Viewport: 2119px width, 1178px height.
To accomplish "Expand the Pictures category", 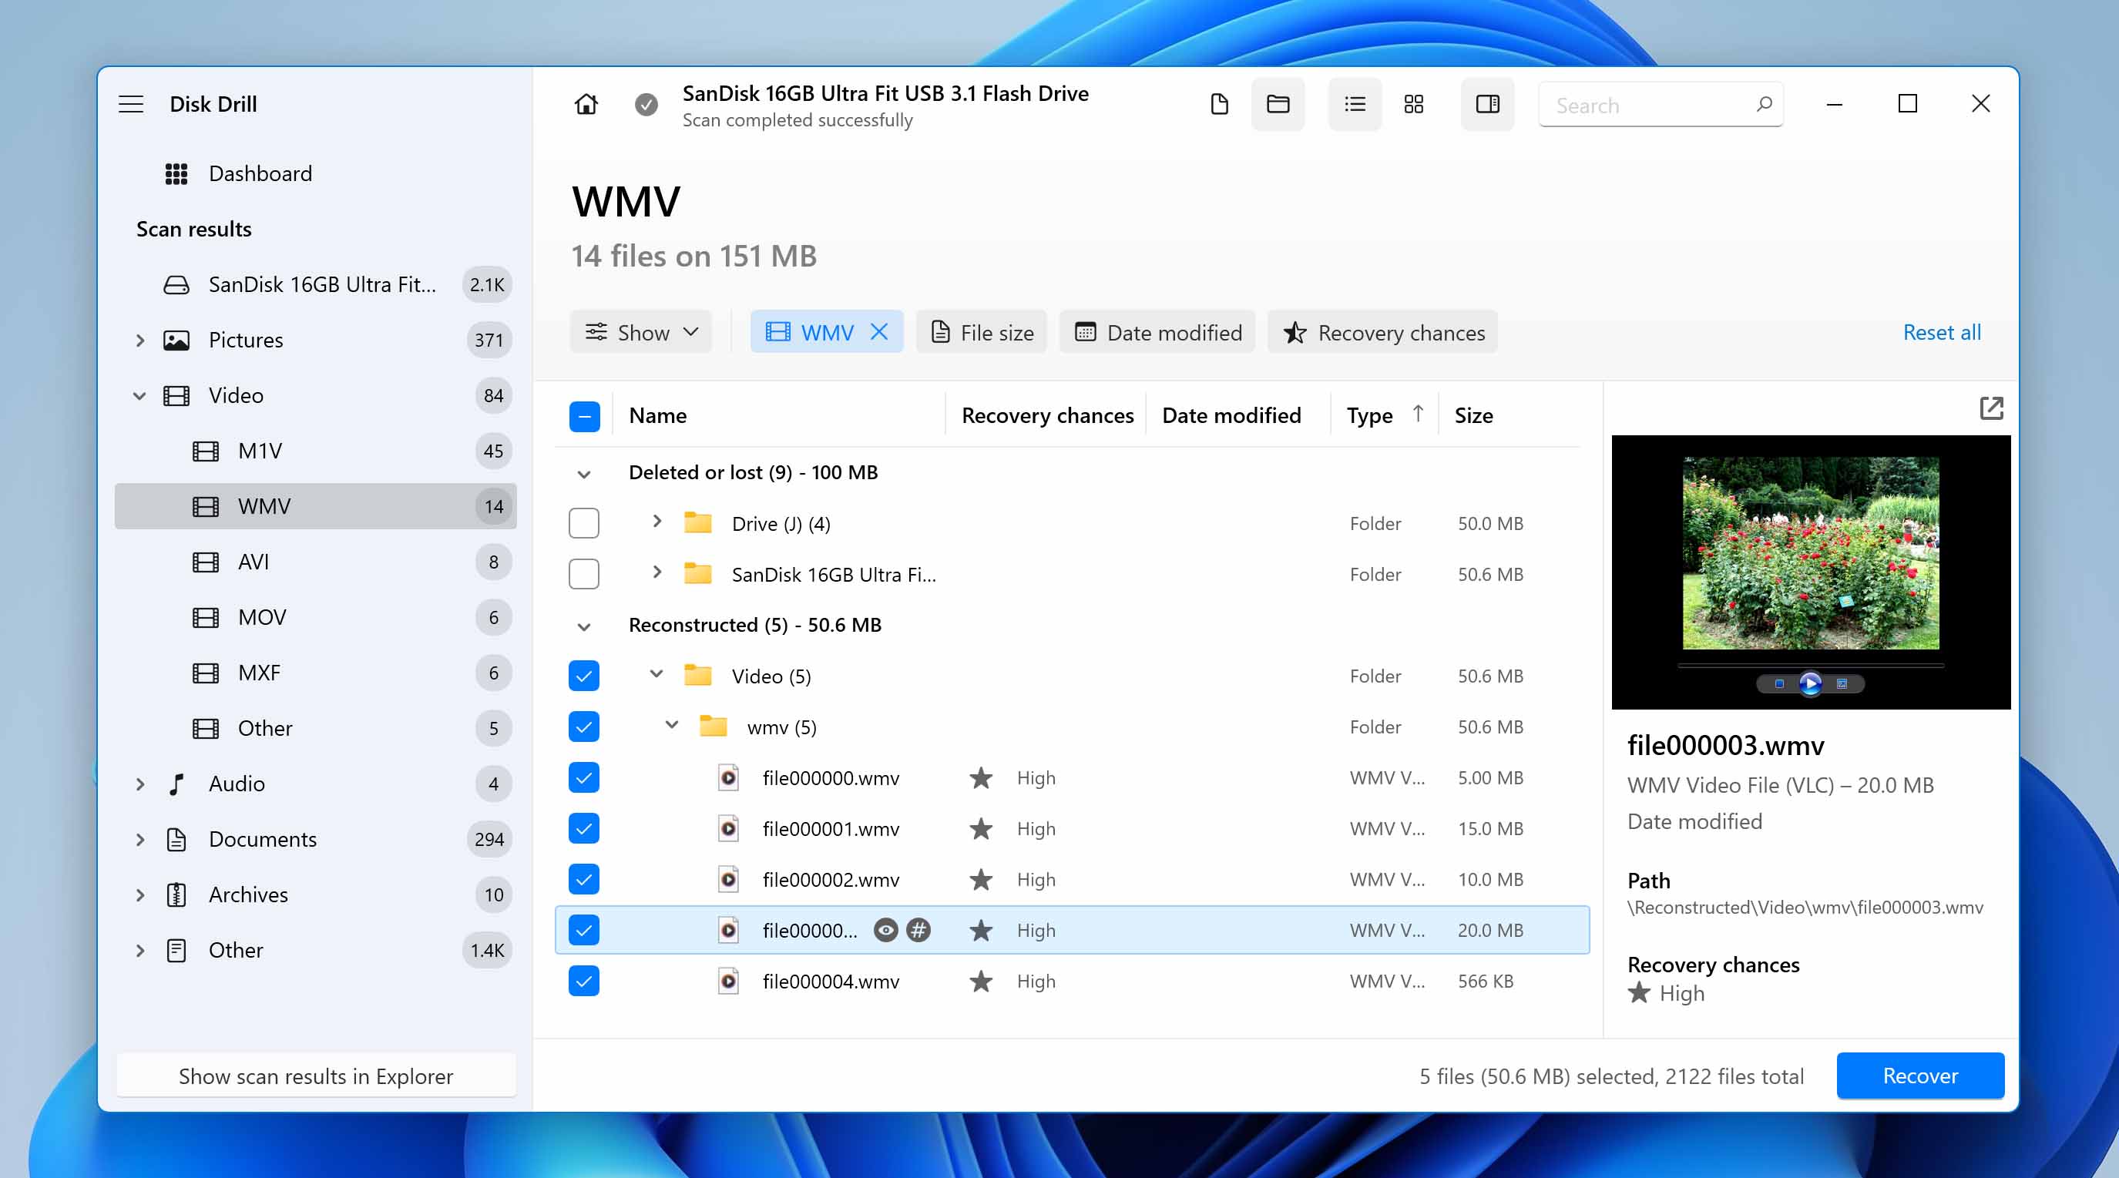I will click(139, 341).
